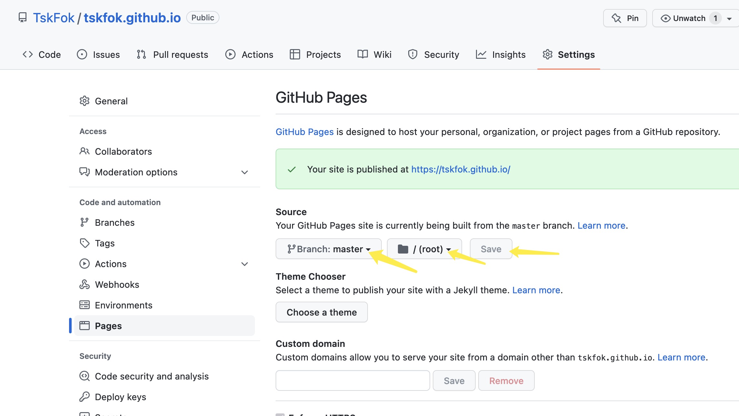Open Collaborators in the sidebar
This screenshot has height=416, width=739.
pyautogui.click(x=165, y=151)
